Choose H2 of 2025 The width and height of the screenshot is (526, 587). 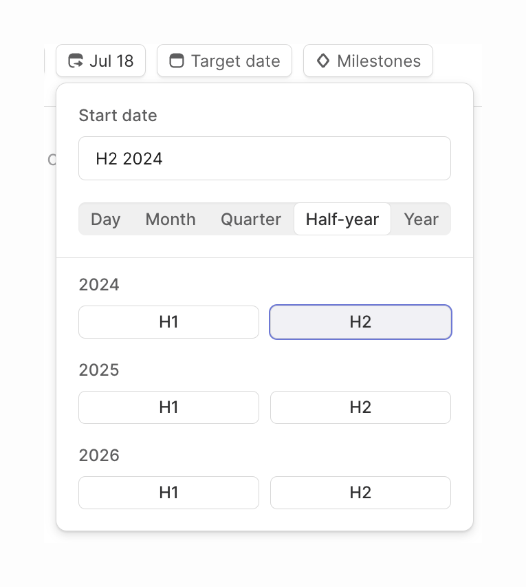pyautogui.click(x=360, y=407)
